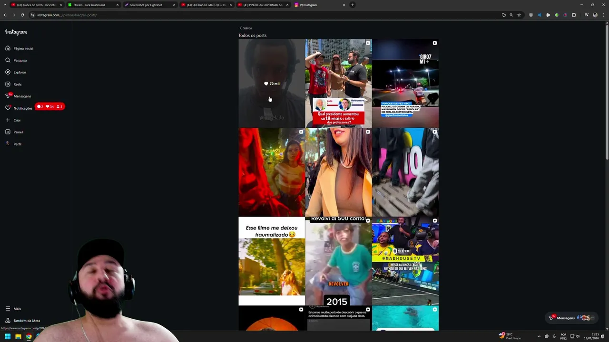Close the Stream - Kick Dashboard tab
Screen dimensions: 609x342
[118, 5]
